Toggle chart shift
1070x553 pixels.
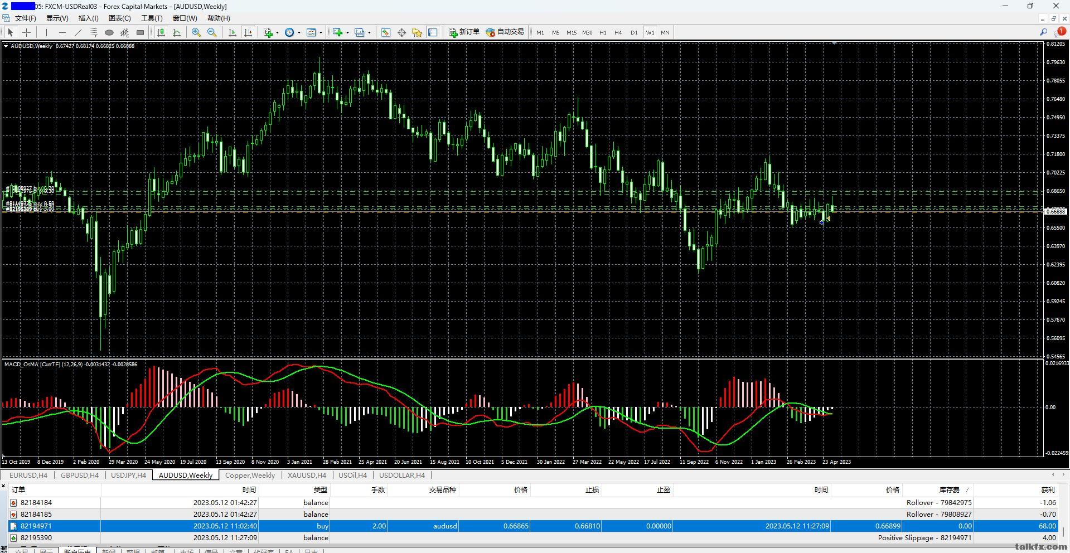point(248,32)
